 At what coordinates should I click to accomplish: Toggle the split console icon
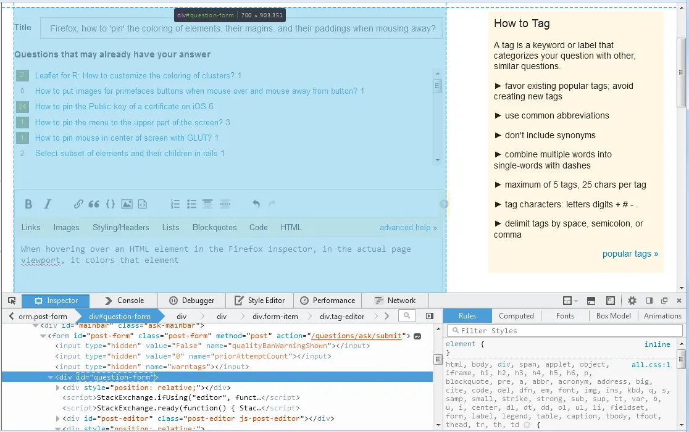(x=591, y=301)
